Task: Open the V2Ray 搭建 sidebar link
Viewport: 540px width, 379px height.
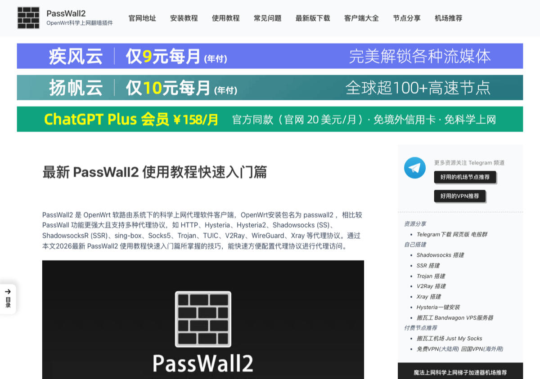Action: tap(431, 286)
